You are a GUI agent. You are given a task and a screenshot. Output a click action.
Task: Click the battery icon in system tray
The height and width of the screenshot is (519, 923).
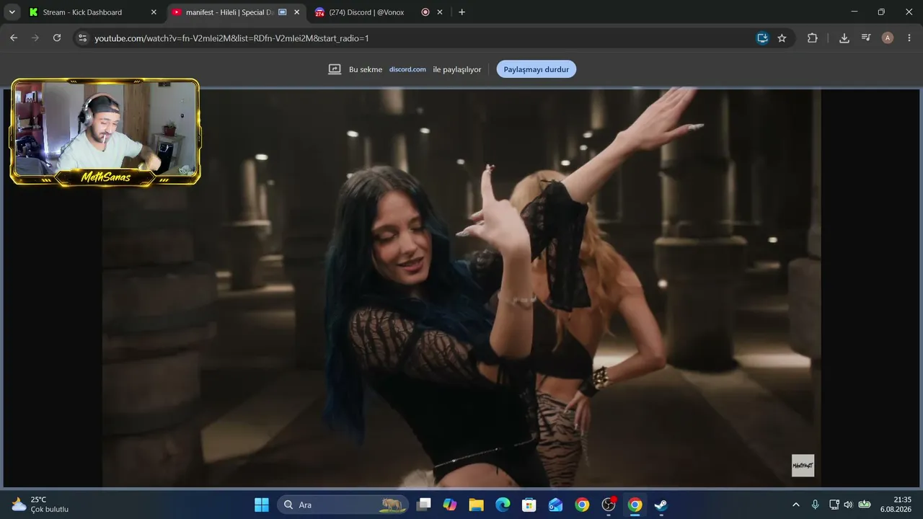click(x=864, y=505)
